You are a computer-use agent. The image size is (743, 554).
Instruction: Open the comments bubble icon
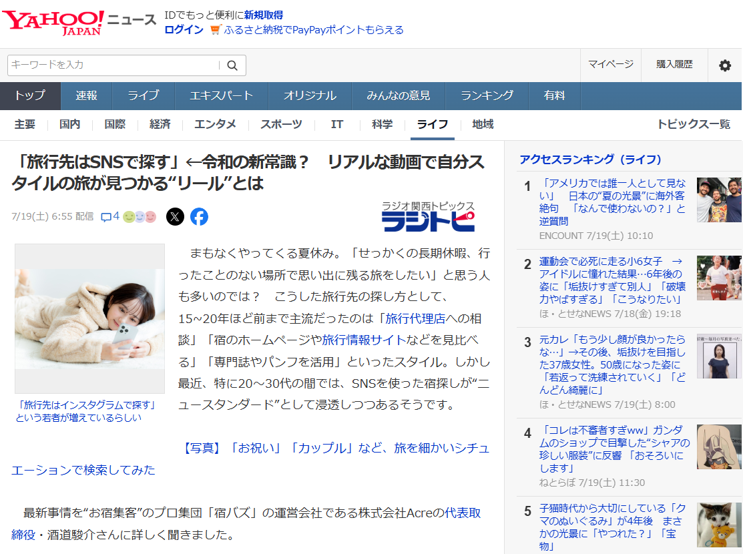(106, 216)
